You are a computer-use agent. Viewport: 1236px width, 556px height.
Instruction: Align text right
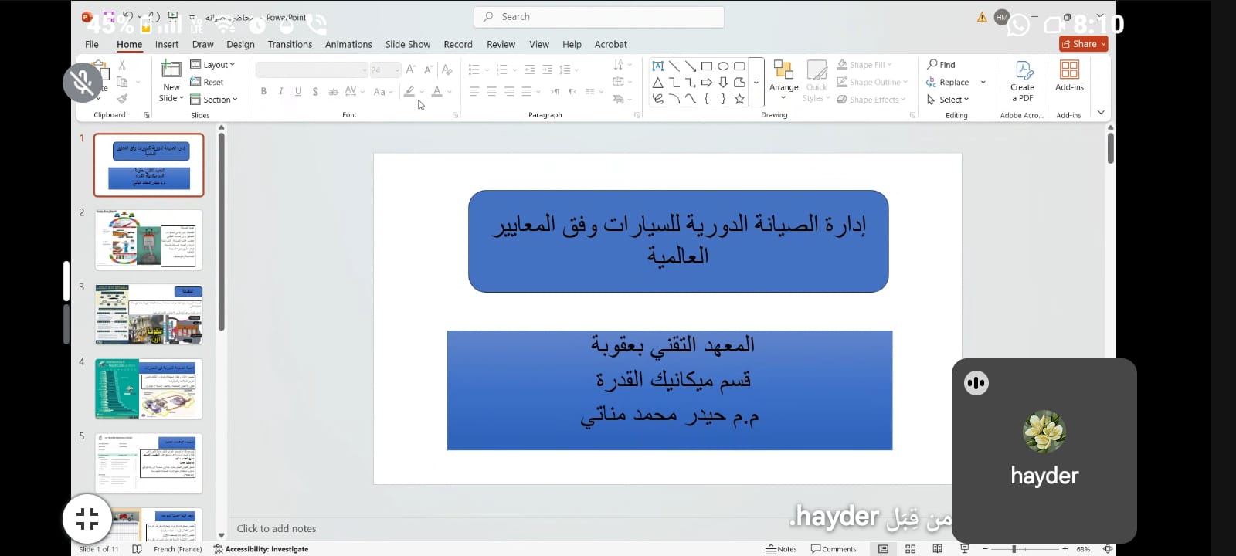(x=509, y=91)
